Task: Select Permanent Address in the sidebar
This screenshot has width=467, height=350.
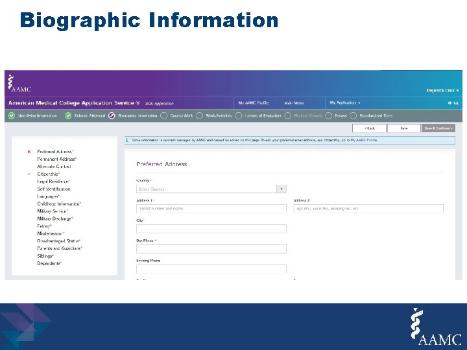Action: click(x=56, y=159)
